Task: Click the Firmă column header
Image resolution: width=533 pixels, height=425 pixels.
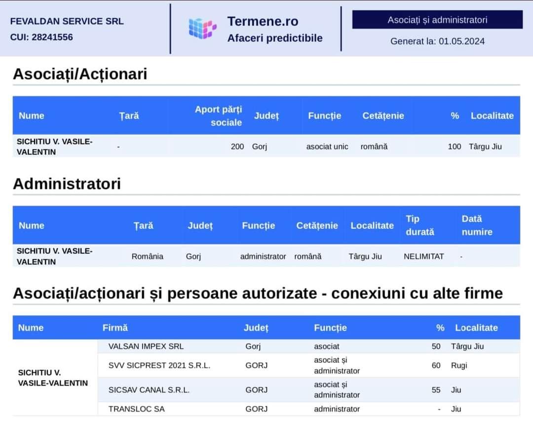Action: point(115,328)
